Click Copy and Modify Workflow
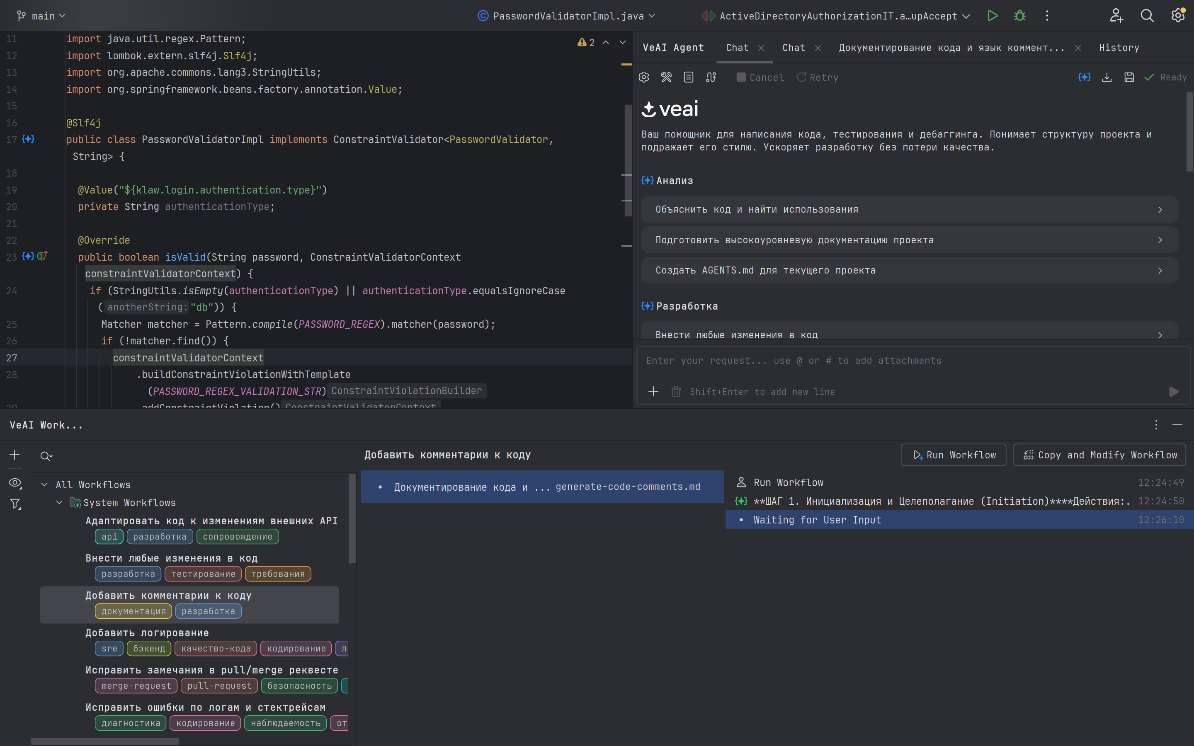The image size is (1194, 746). [1099, 454]
